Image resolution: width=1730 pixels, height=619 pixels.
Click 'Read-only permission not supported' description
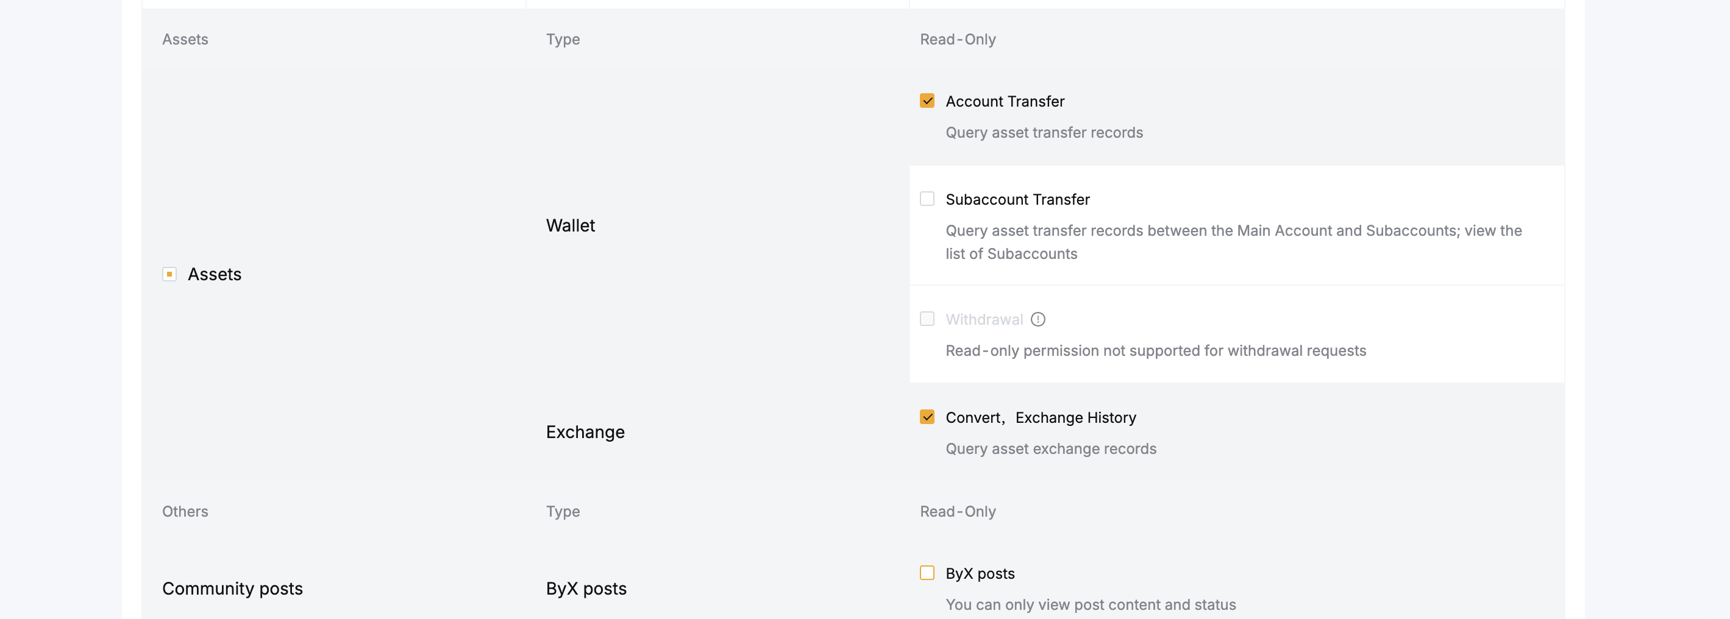tap(1156, 350)
